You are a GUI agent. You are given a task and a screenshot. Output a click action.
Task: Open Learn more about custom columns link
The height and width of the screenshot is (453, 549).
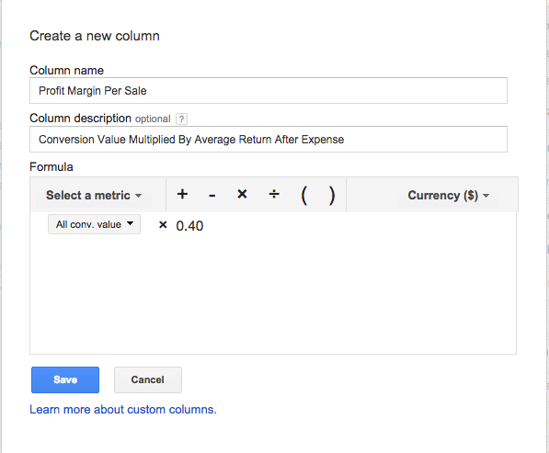(123, 409)
